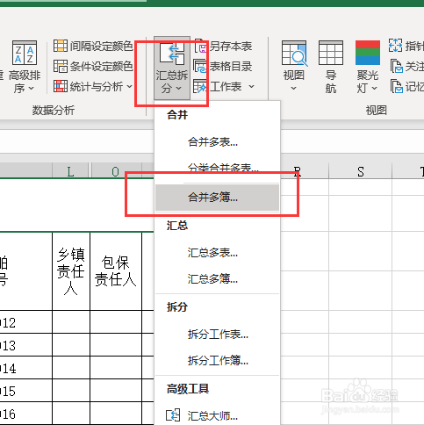Click the 乡镇责任人 header cell

(71, 271)
